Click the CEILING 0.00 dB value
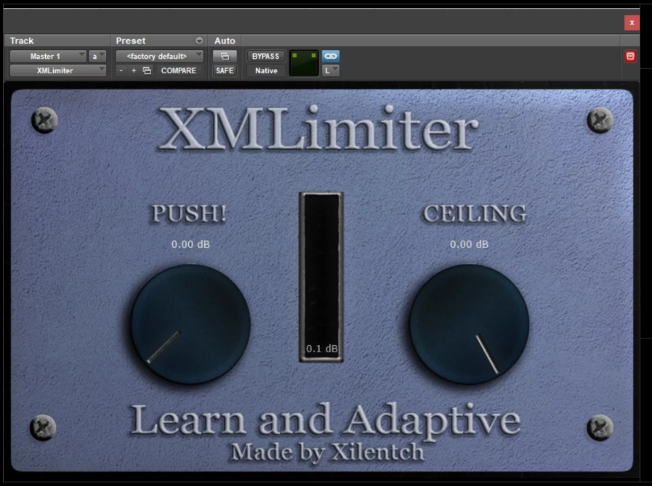The image size is (652, 486). (x=469, y=244)
